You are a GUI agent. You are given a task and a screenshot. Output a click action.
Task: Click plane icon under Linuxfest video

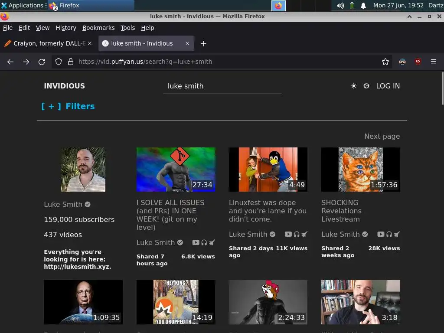tap(304, 234)
